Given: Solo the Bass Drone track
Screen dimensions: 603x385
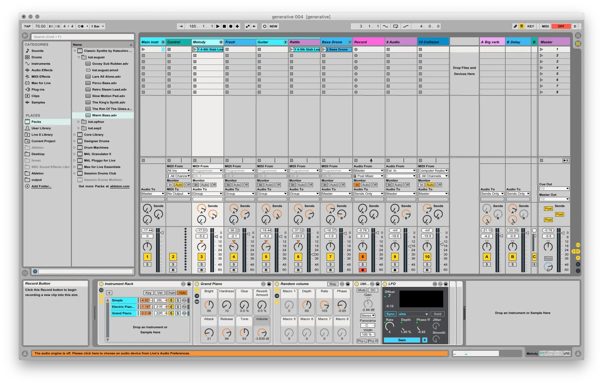Looking at the screenshot, I should click(x=330, y=264).
